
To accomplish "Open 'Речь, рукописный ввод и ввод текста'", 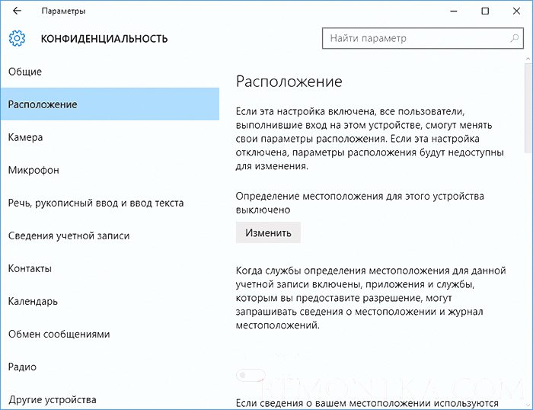I will (x=110, y=203).
